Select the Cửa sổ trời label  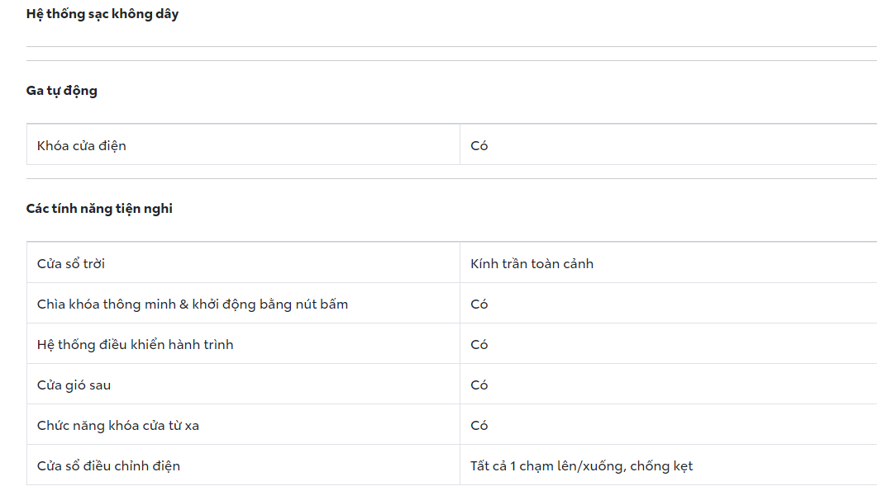point(71,264)
